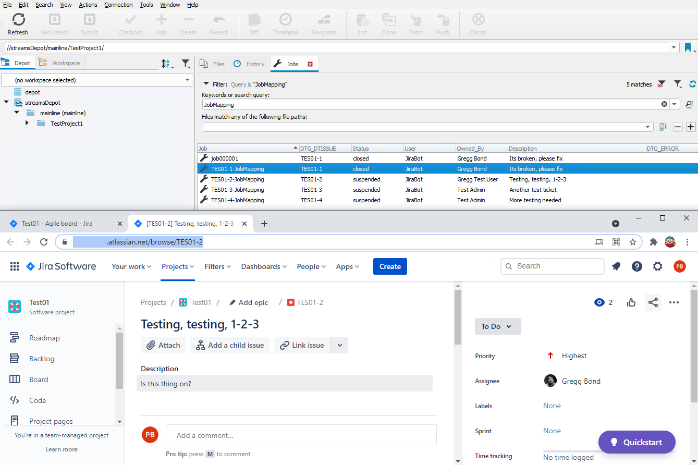Open the Jira settings gear
This screenshot has height=465, width=698.
[x=658, y=266]
